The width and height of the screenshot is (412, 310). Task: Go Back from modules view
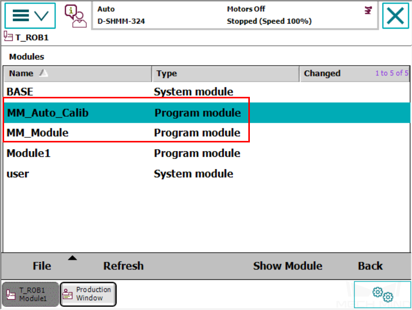[x=370, y=266]
